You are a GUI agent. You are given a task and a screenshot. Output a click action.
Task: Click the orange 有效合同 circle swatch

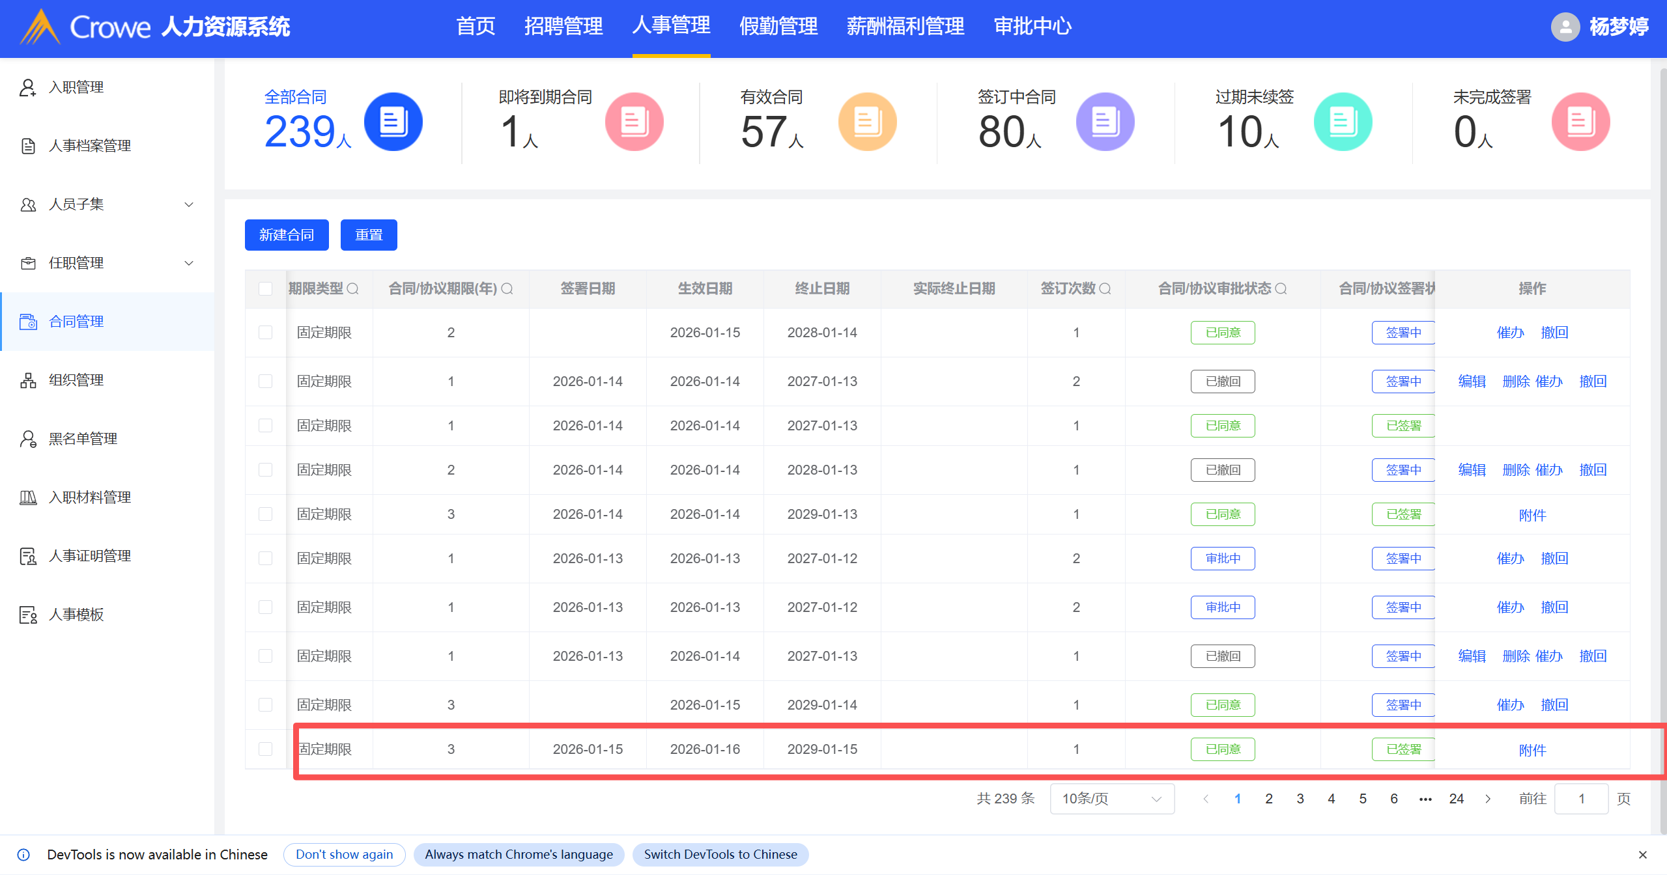pyautogui.click(x=867, y=122)
